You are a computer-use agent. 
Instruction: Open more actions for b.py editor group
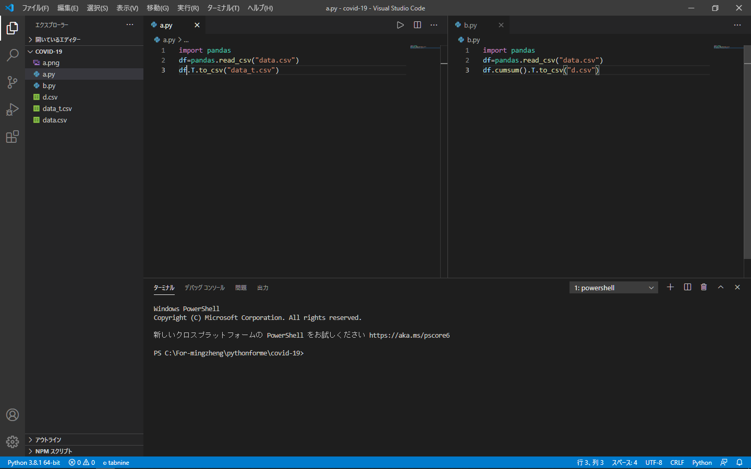(x=737, y=25)
